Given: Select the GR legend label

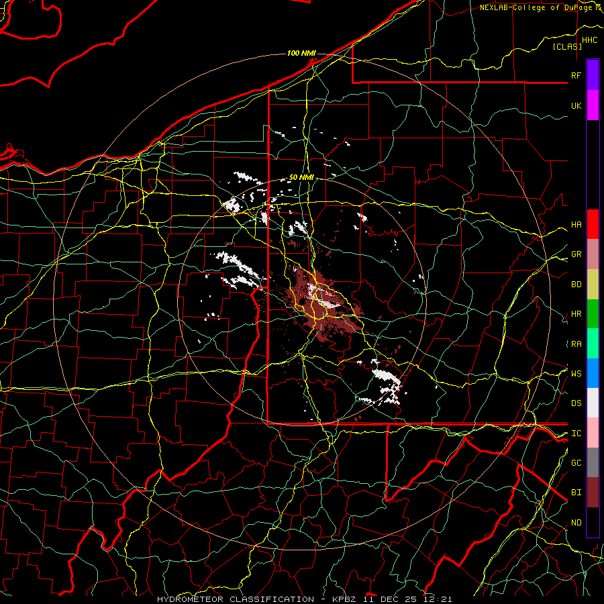Looking at the screenshot, I should point(576,254).
